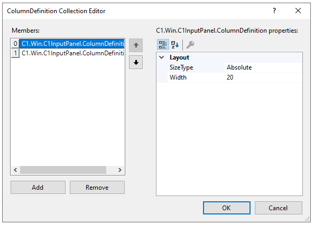
Task: Click the members horizontal scrollbar thumb
Action: coord(63,170)
